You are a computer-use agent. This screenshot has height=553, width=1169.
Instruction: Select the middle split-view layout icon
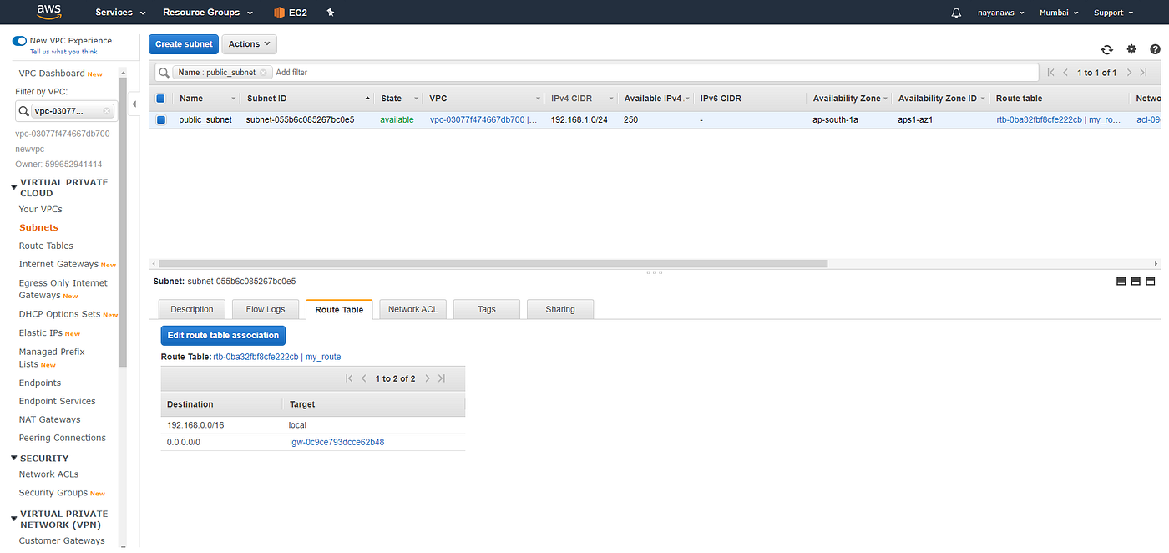(1136, 281)
